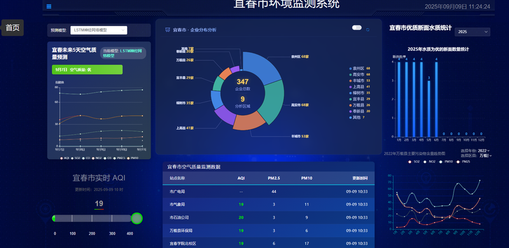
Task: Open the 2025 year dropdown for water quality
Action: pyautogui.click(x=472, y=32)
